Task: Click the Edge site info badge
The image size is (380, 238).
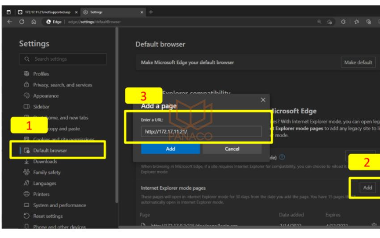Action: 54,22
